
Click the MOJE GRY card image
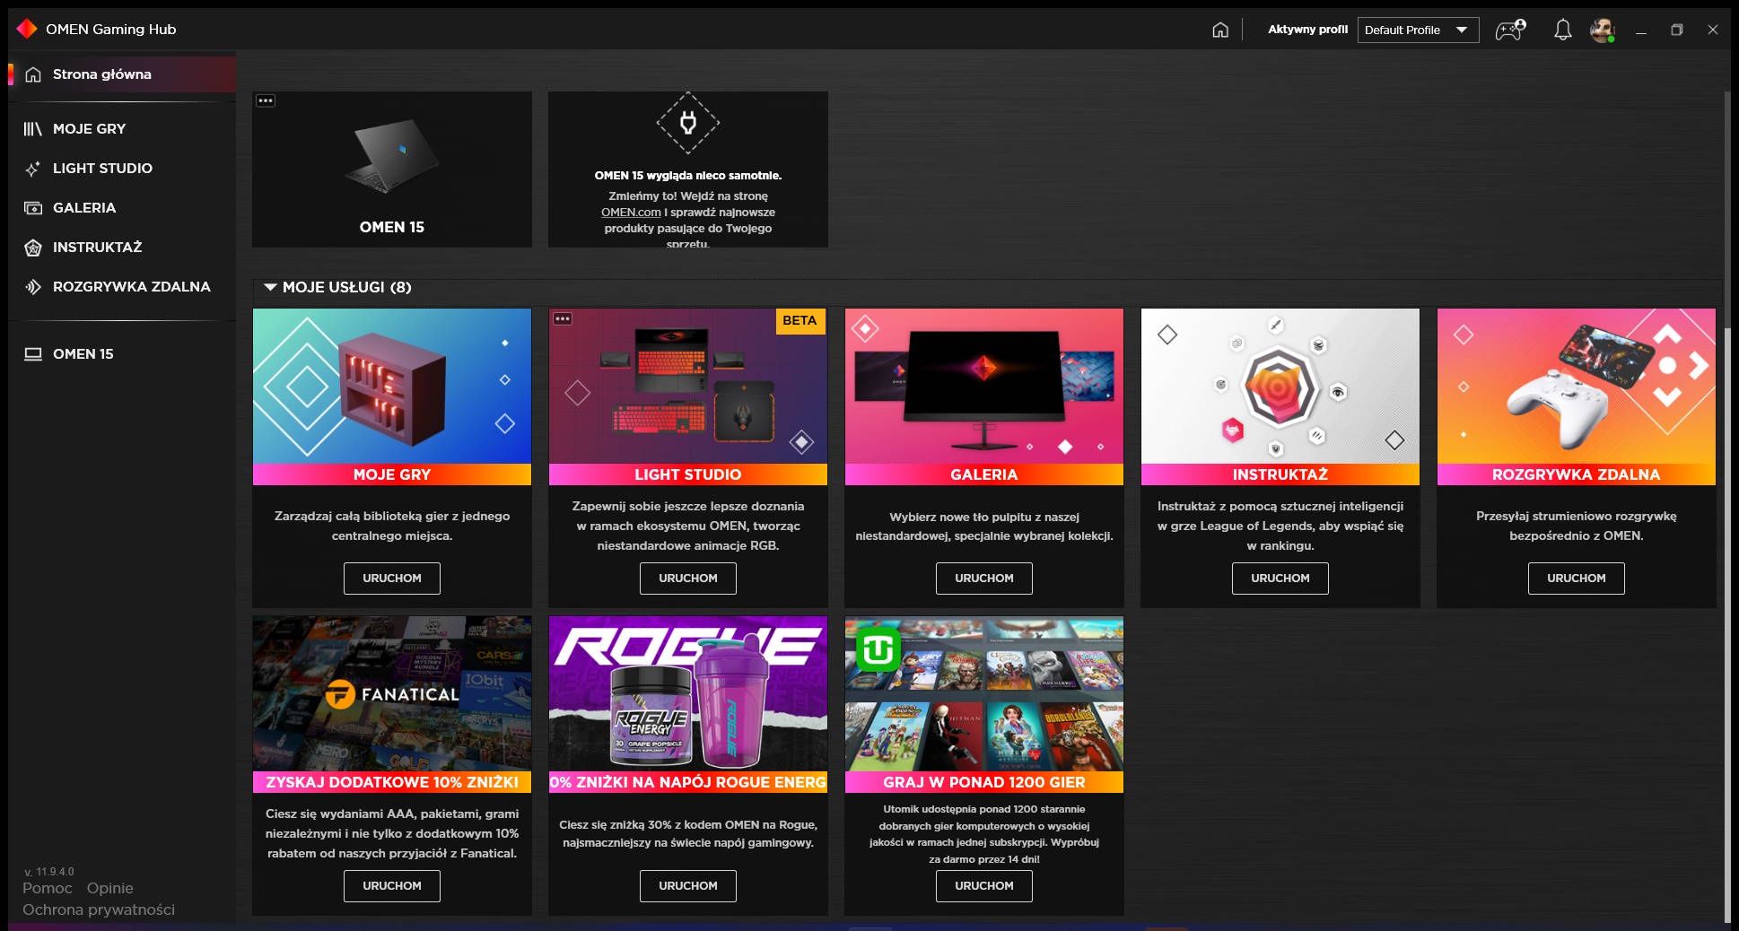pyautogui.click(x=392, y=386)
